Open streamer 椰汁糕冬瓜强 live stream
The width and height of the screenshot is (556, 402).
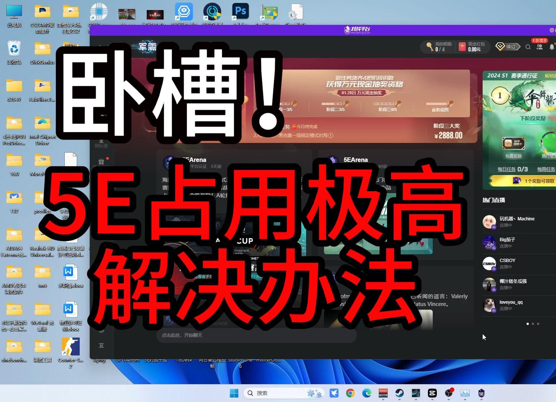pos(519,284)
